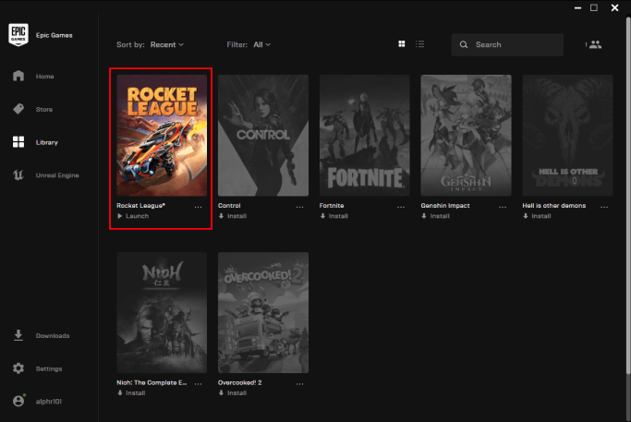Select the Rocket League cover art

click(162, 135)
